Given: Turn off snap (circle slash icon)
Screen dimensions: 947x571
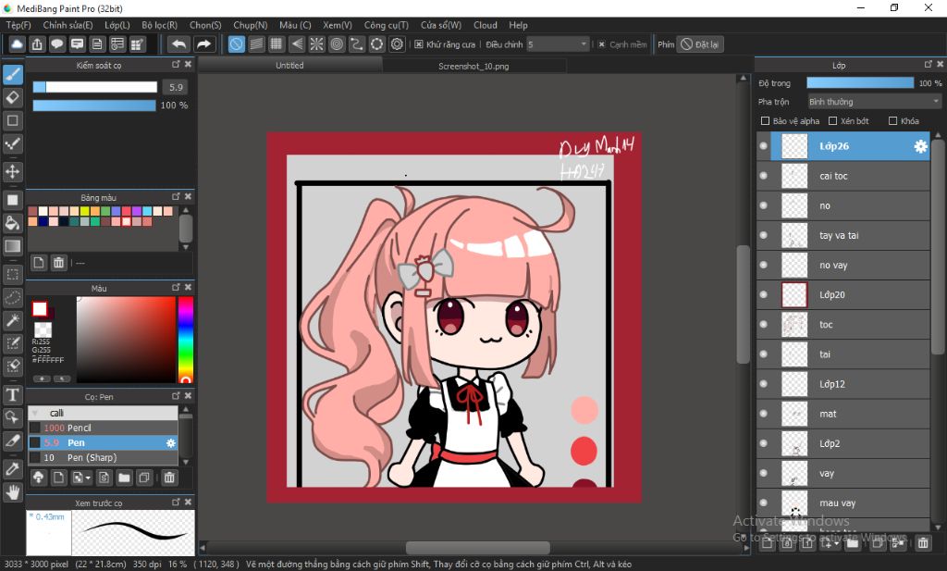Looking at the screenshot, I should tap(236, 44).
